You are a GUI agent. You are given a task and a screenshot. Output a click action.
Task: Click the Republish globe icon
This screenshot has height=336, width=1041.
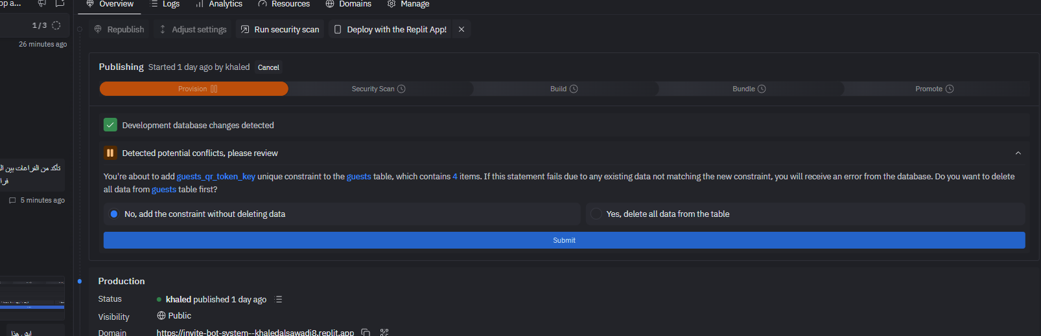[99, 30]
